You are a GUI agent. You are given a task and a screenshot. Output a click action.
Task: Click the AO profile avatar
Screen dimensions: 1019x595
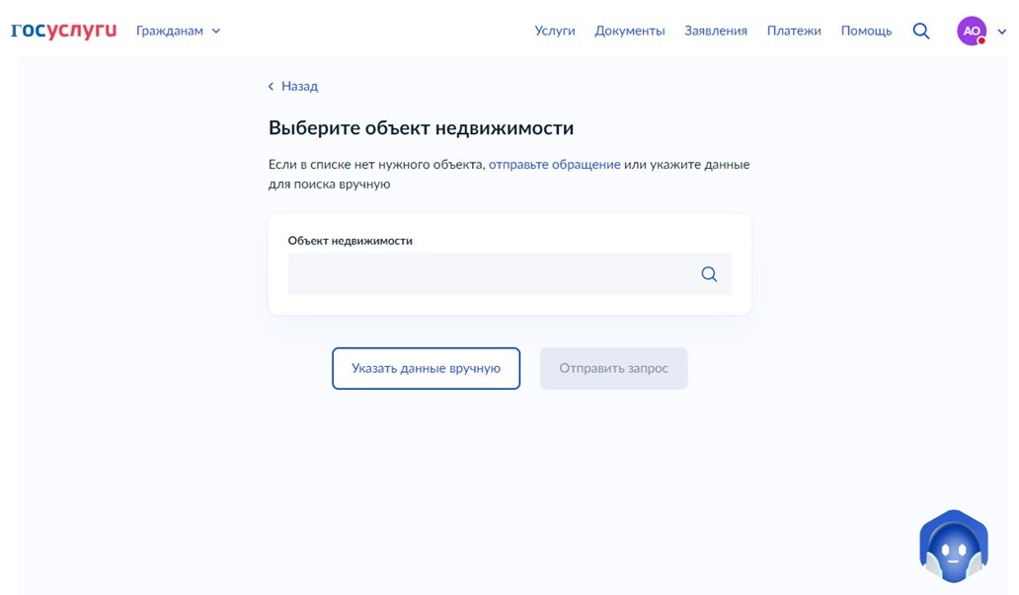coord(972,32)
